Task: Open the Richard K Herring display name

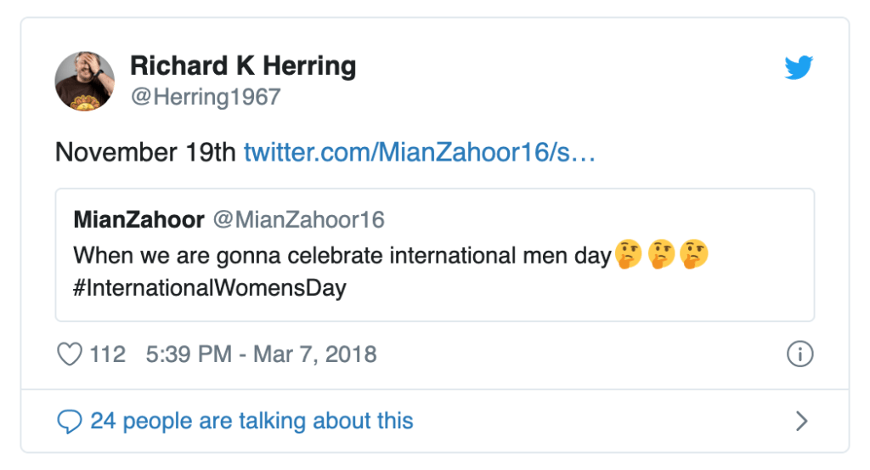Action: pyautogui.click(x=243, y=65)
